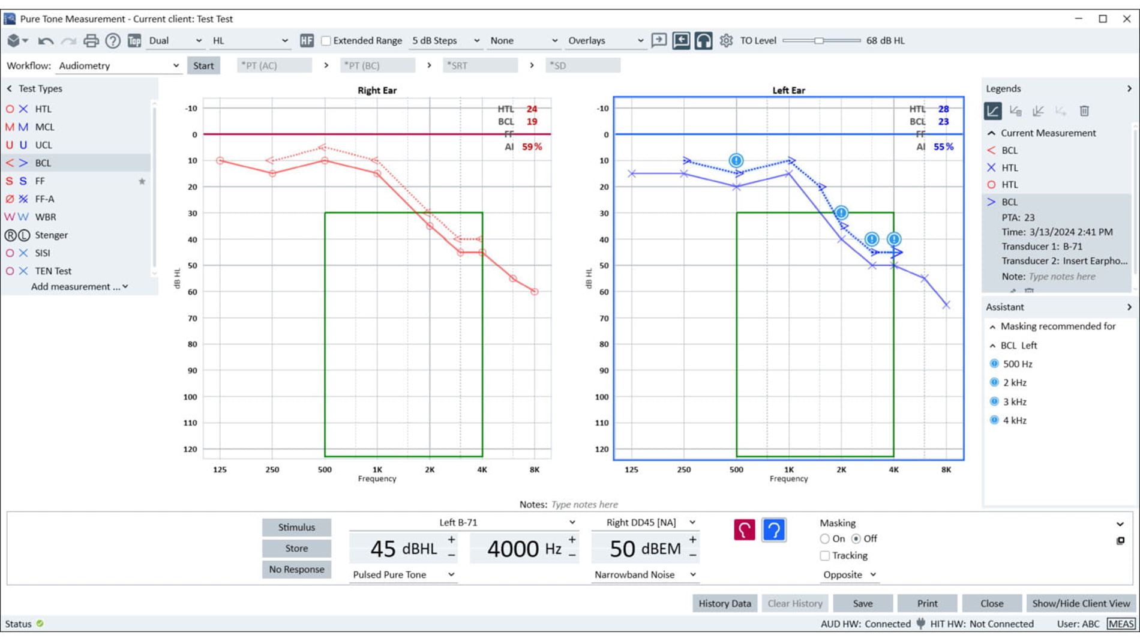Turn Masking On with the radio button
The height and width of the screenshot is (641, 1140).
(x=825, y=538)
